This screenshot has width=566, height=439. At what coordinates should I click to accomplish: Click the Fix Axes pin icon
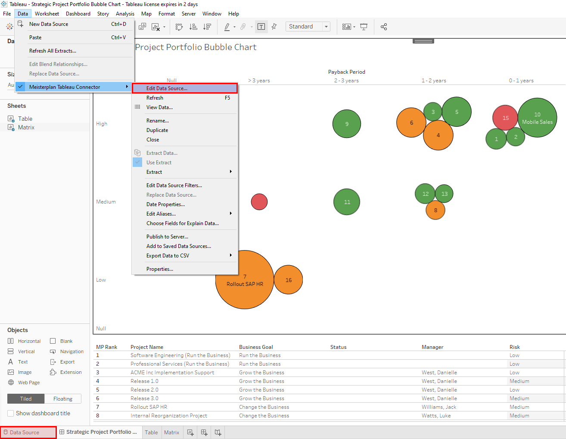pos(274,27)
